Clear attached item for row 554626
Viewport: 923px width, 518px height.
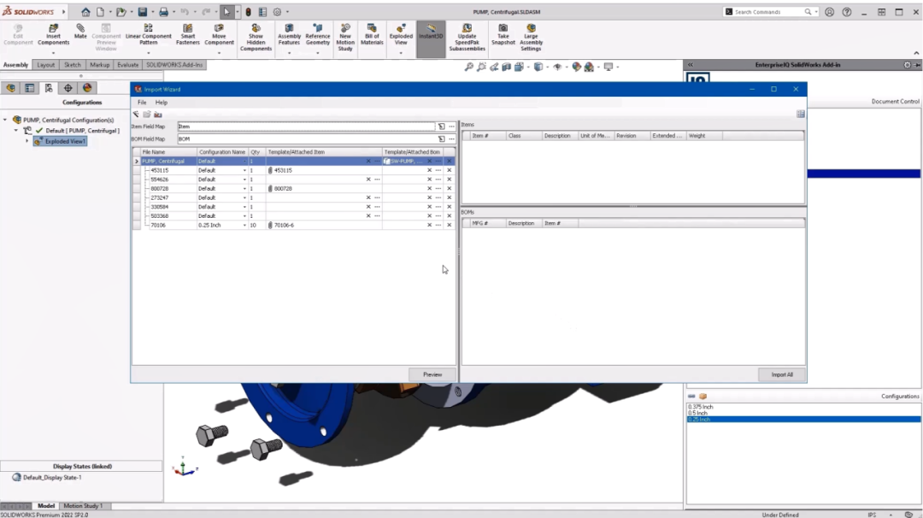click(368, 180)
